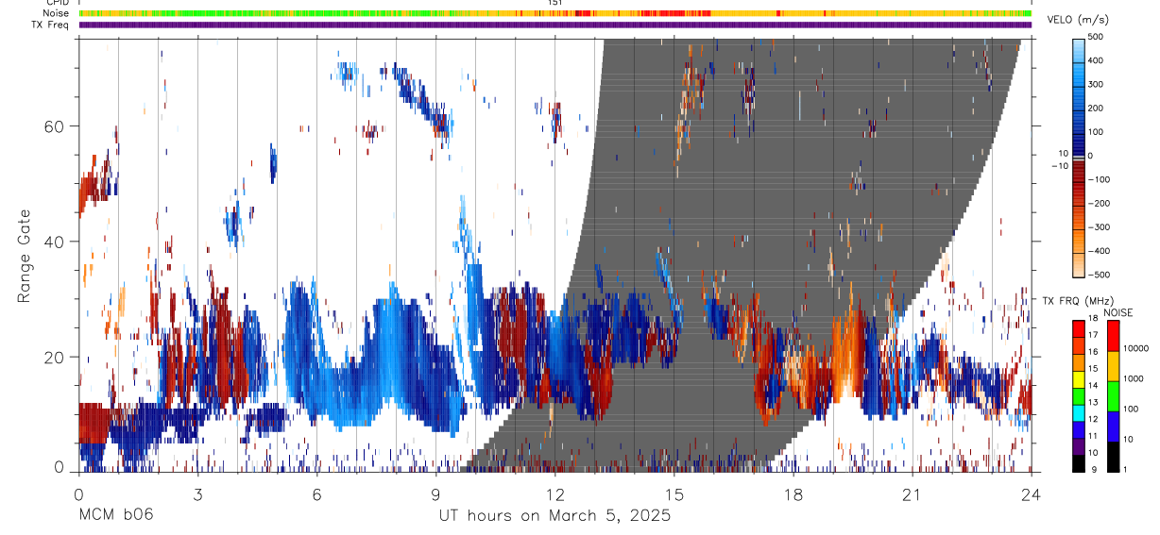Click the "-10" label left of velocity bar
The image size is (1160, 535).
tap(1059, 165)
